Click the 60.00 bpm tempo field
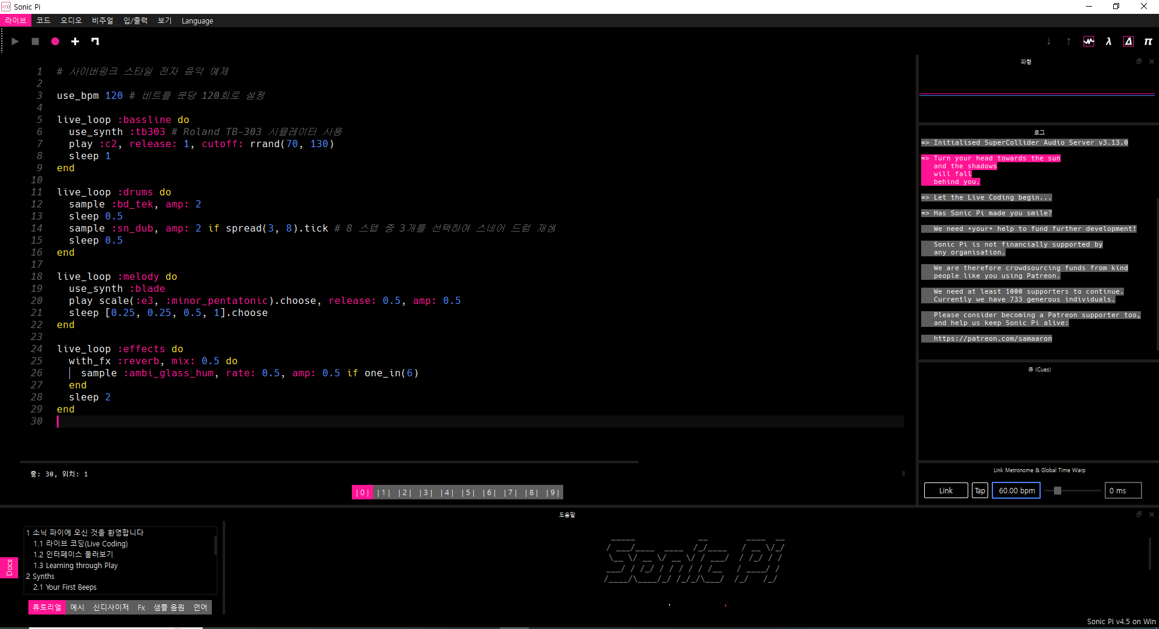The height and width of the screenshot is (629, 1159). (1017, 490)
